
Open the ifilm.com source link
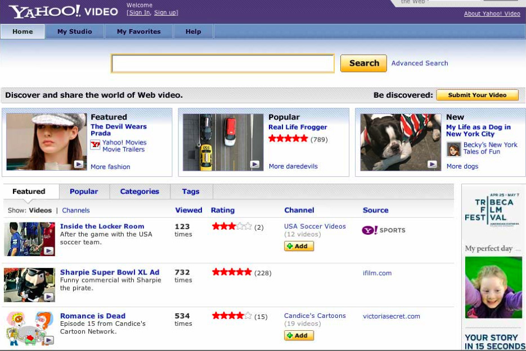pyautogui.click(x=377, y=273)
